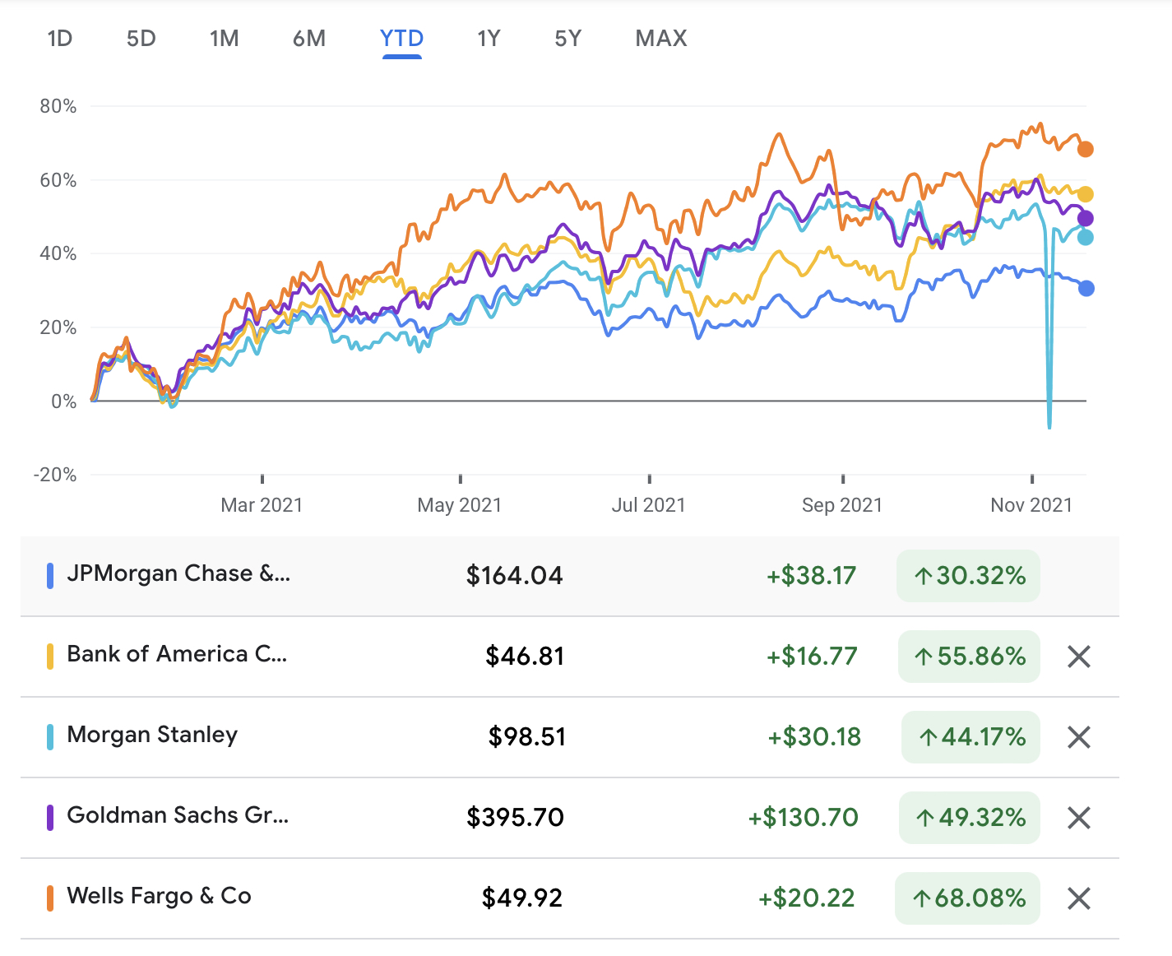Click the Sep 2021 axis label
The height and width of the screenshot is (956, 1172).
click(842, 505)
